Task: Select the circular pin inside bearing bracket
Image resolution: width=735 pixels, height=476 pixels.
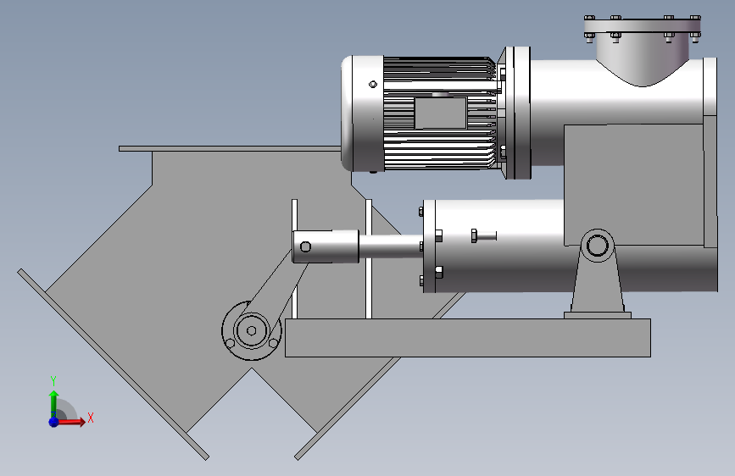Action: (597, 246)
